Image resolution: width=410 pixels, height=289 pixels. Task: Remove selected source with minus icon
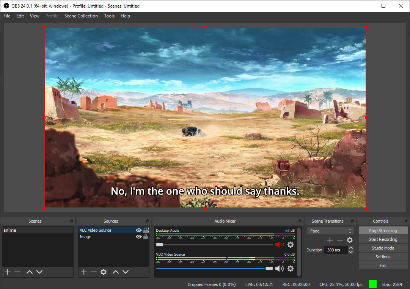[x=94, y=272]
